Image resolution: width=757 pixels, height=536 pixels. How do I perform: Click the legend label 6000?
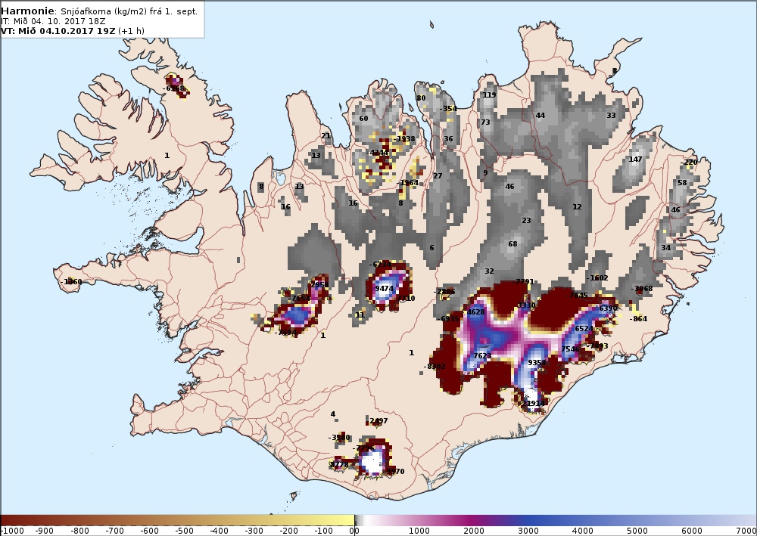click(x=692, y=531)
